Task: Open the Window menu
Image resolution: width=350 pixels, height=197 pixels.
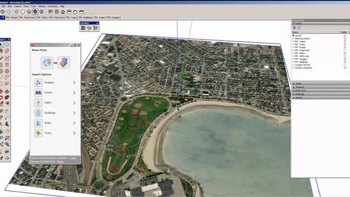Action: [42, 7]
